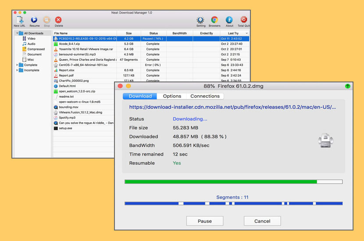Viewport: 364px width, 241px height.
Task: Click the Mozilla download URL link
Action: pyautogui.click(x=232, y=106)
